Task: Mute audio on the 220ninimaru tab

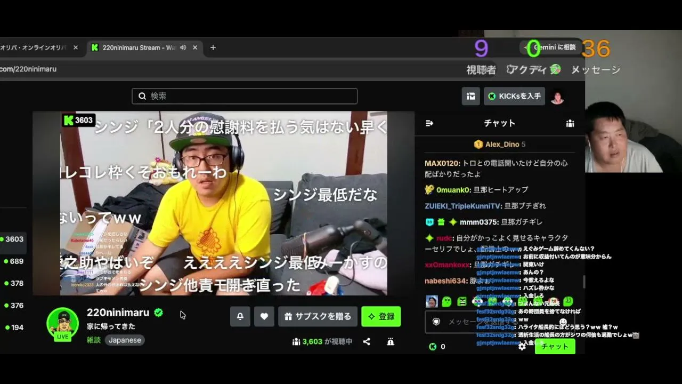Action: tap(183, 47)
